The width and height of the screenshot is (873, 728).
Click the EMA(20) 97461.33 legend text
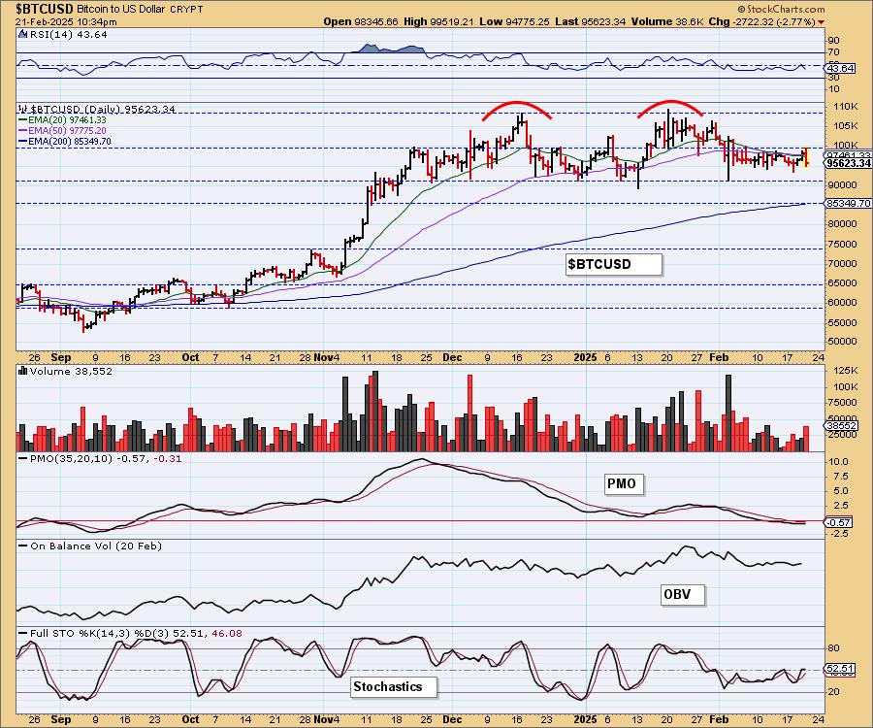(x=67, y=119)
